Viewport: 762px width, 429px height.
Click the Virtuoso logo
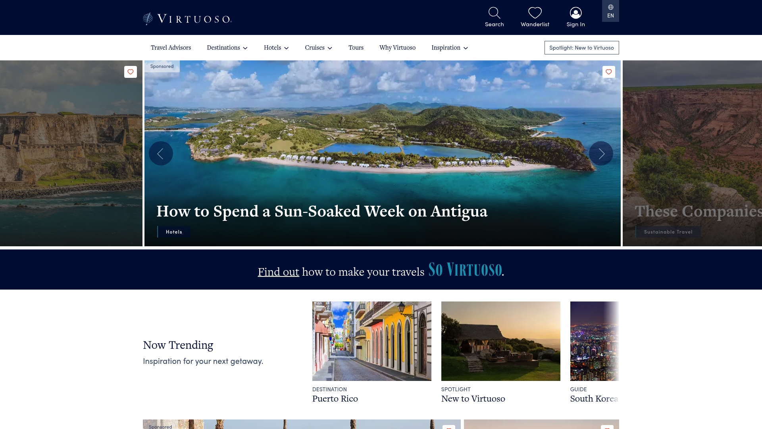coord(187,19)
